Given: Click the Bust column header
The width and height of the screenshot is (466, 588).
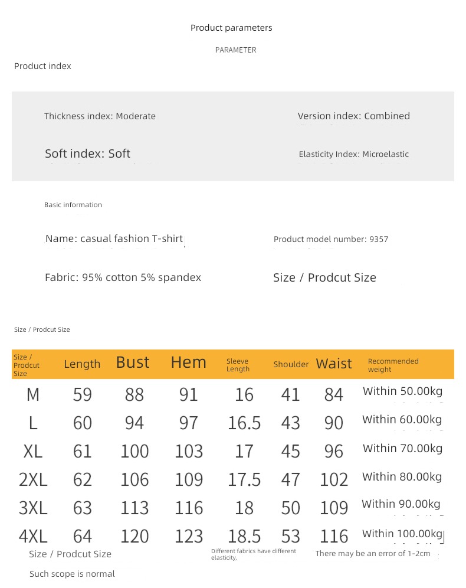Looking at the screenshot, I should point(133,362).
